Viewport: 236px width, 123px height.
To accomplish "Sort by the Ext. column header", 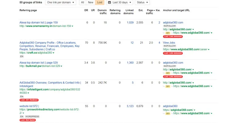I will (x=141, y=10).
